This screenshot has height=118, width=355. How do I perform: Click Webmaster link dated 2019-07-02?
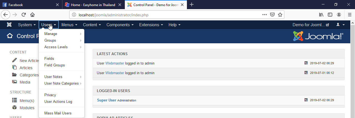click(115, 63)
